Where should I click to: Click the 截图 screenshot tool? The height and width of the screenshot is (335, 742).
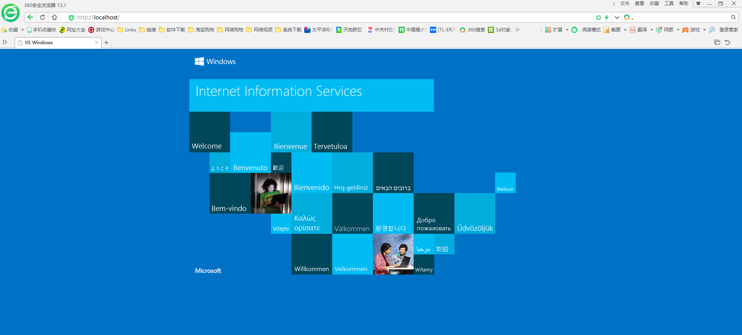click(x=612, y=30)
